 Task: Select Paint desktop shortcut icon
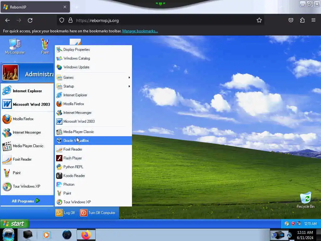[45, 46]
